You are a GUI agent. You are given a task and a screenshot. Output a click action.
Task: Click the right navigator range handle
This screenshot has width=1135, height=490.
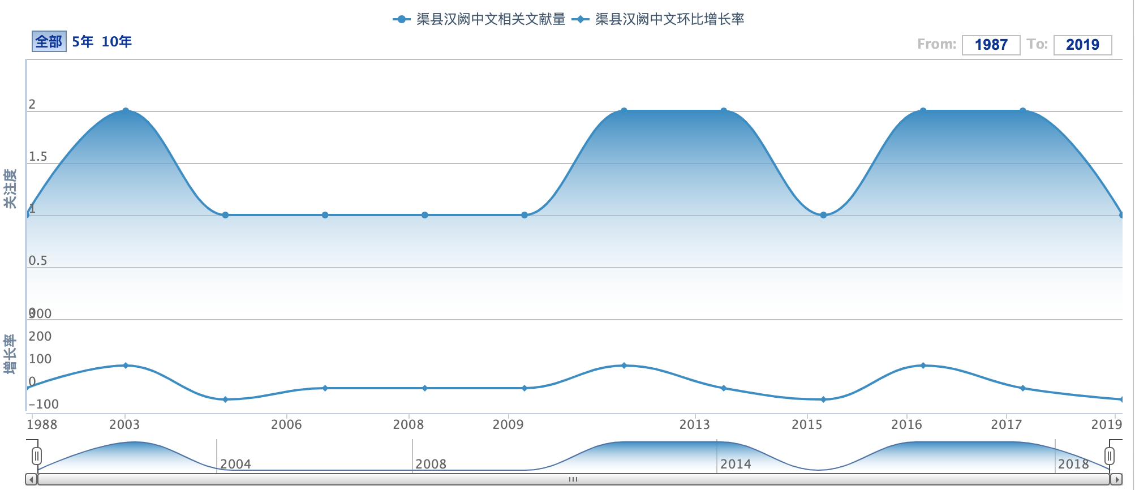point(1110,455)
